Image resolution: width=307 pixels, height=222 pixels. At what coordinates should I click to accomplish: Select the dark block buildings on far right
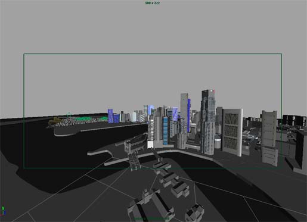(x=294, y=120)
